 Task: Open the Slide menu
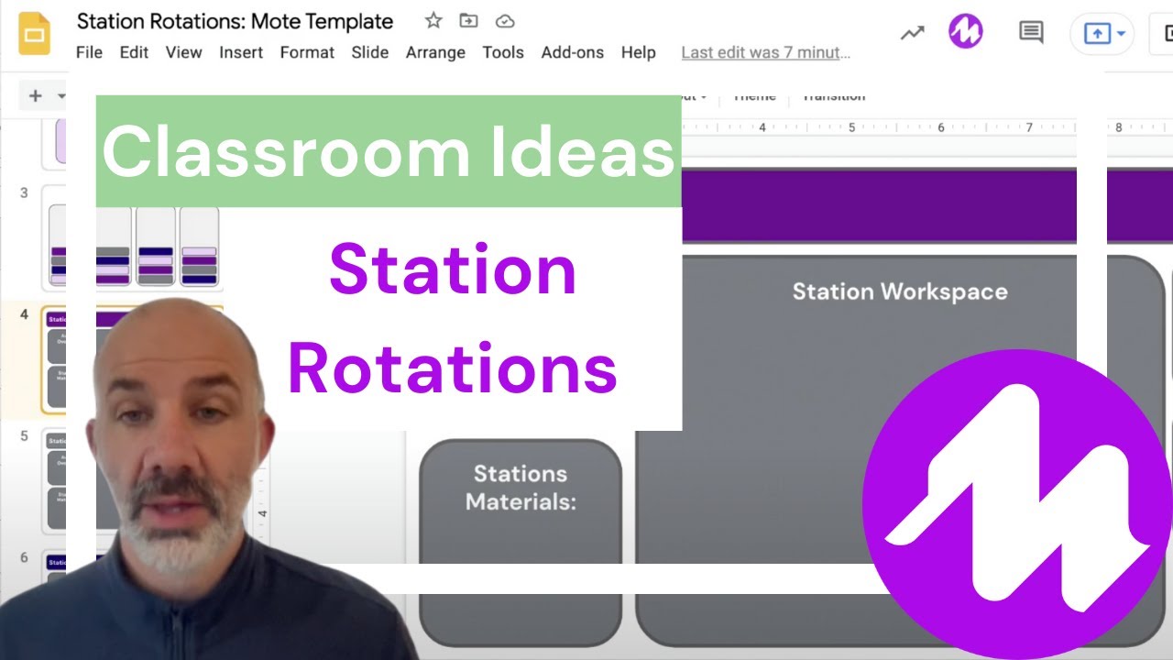pyautogui.click(x=370, y=52)
